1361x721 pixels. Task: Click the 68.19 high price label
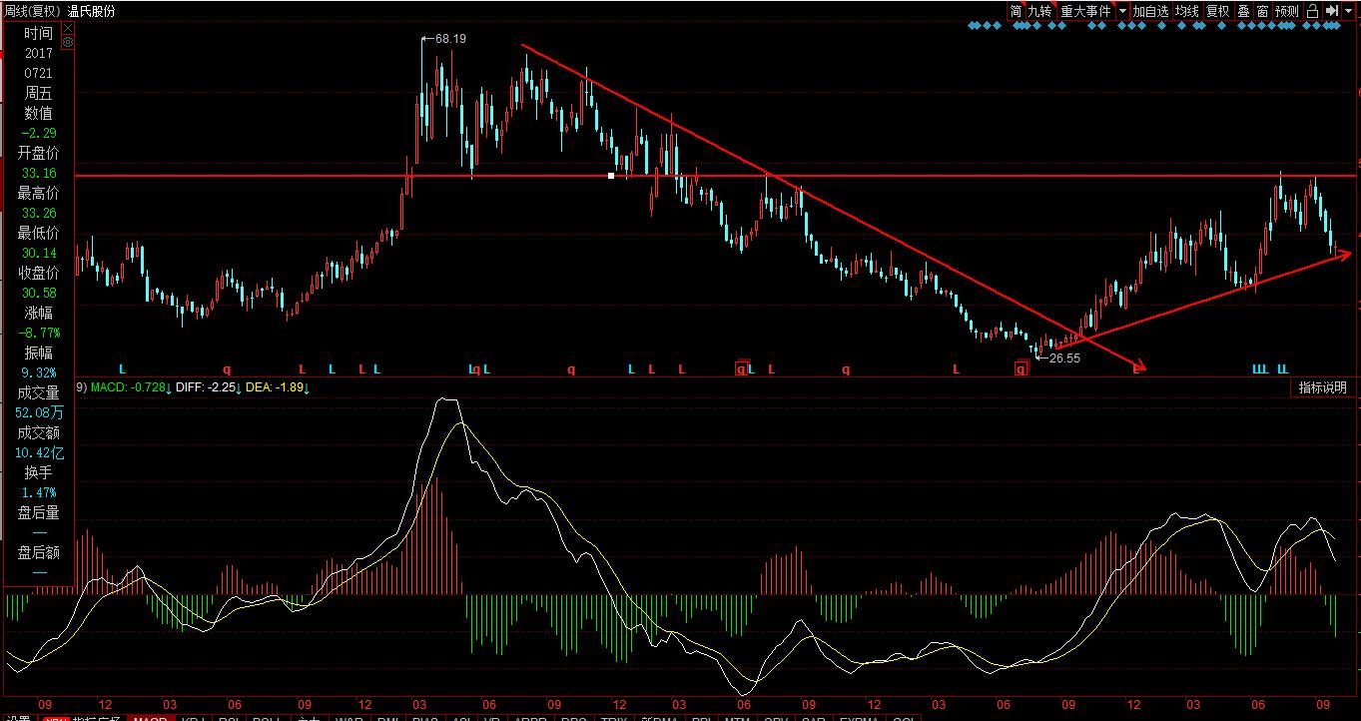[x=451, y=39]
